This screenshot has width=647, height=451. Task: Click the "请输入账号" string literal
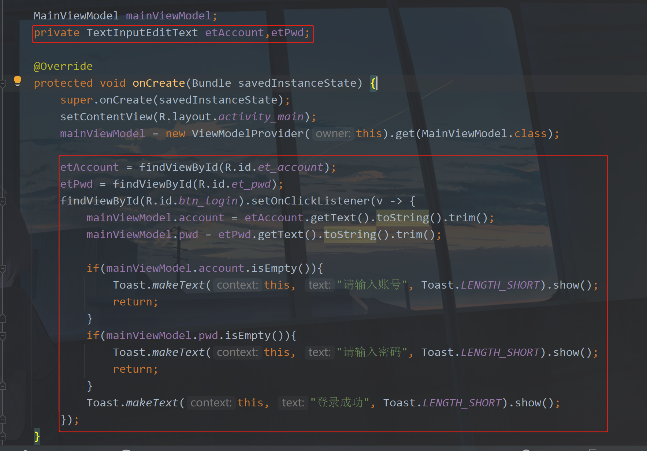[x=372, y=285]
